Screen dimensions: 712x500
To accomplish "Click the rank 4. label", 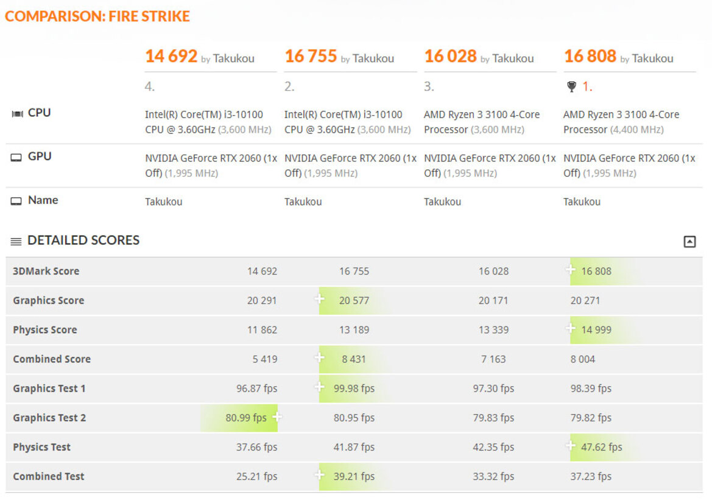I will pyautogui.click(x=150, y=86).
